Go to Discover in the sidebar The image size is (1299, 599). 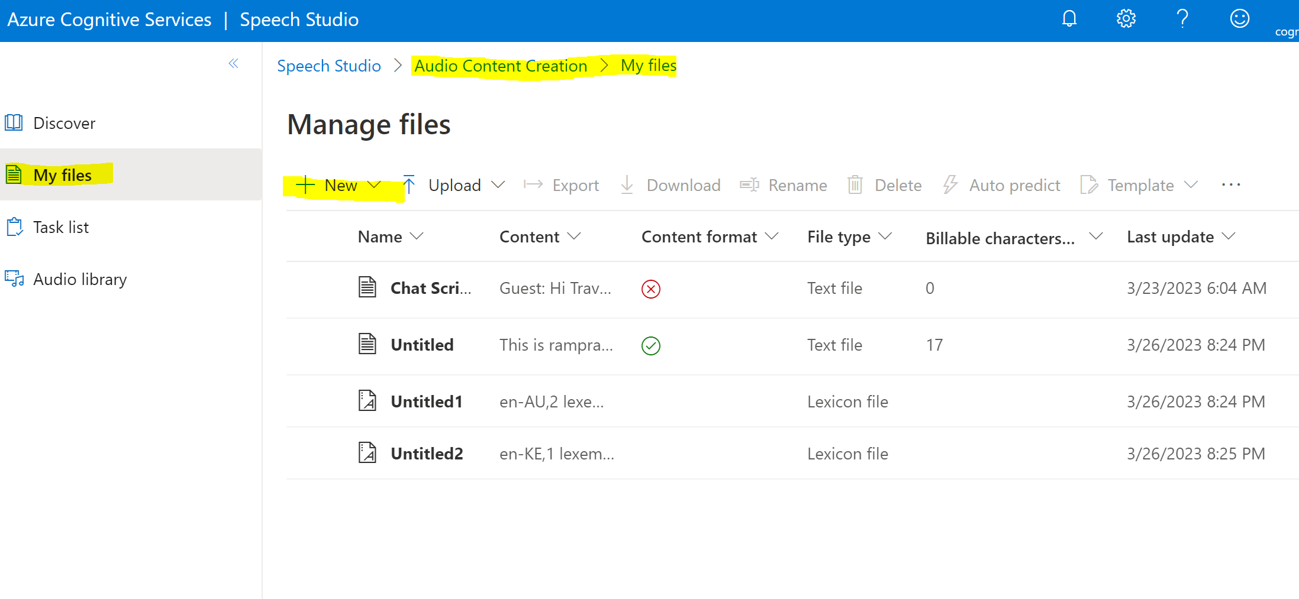tap(131, 123)
